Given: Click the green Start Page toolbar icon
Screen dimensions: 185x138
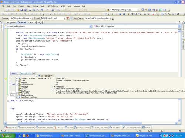Looking at the screenshot, I should coord(161,10).
